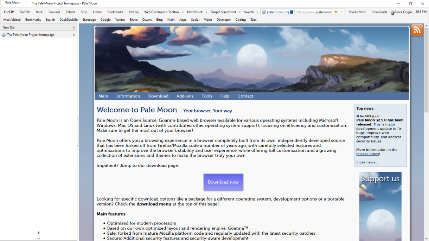Viewport: 429px width, 241px height.
Task: Open the Social bookmarks folder
Action: click(x=195, y=20)
